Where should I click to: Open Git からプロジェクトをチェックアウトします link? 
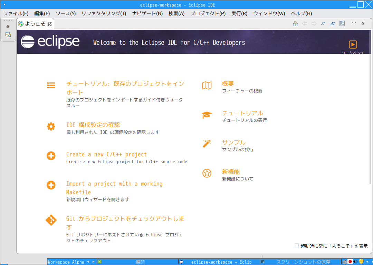[x=125, y=223]
